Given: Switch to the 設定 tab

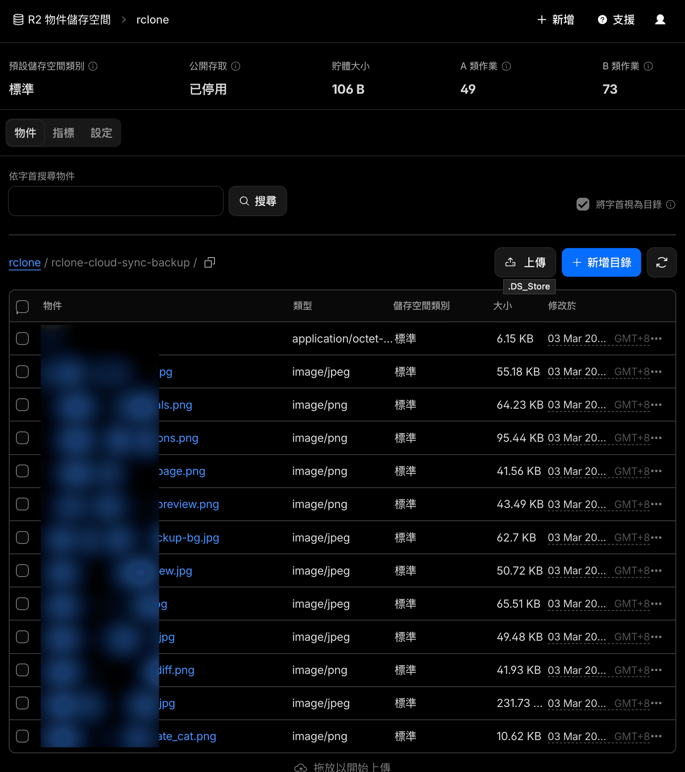Looking at the screenshot, I should point(101,133).
